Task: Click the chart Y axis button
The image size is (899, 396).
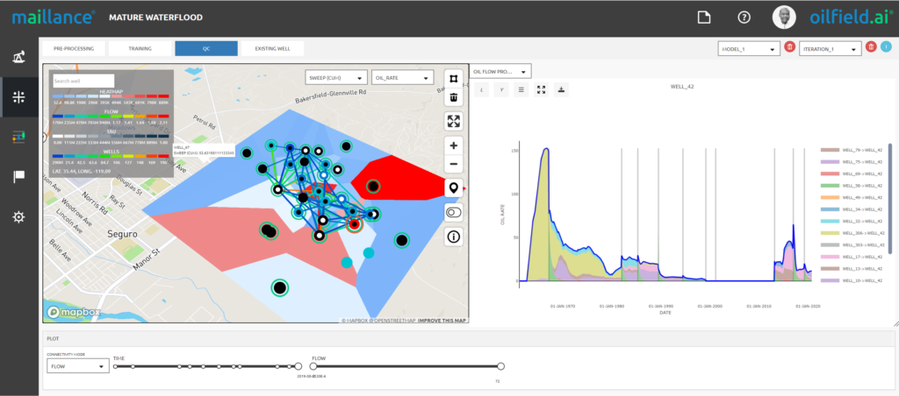Action: point(501,89)
